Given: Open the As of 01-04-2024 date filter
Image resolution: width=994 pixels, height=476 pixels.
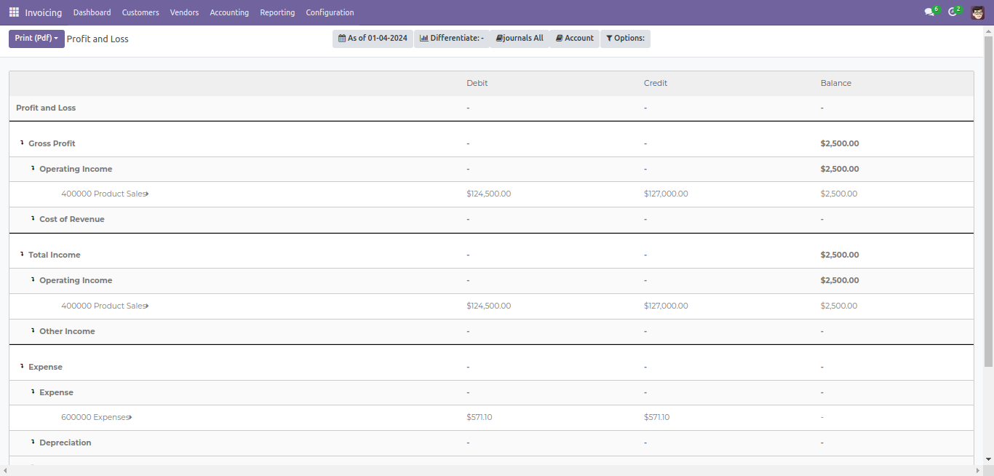Looking at the screenshot, I should pyautogui.click(x=373, y=39).
